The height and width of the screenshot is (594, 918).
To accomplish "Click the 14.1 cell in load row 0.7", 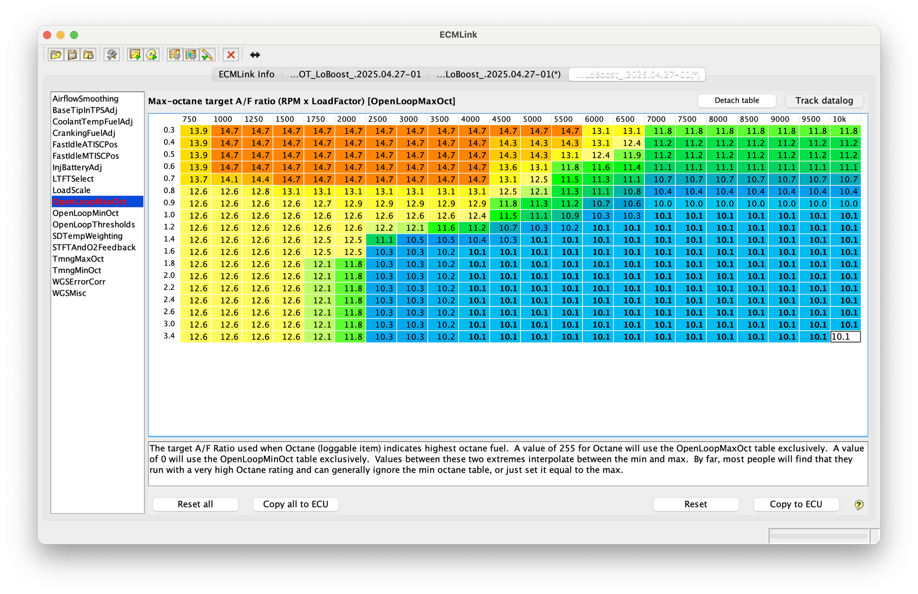I will coord(226,179).
